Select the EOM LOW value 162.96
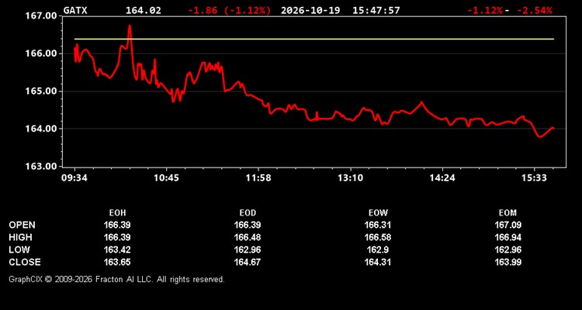582x310 pixels. click(x=508, y=250)
